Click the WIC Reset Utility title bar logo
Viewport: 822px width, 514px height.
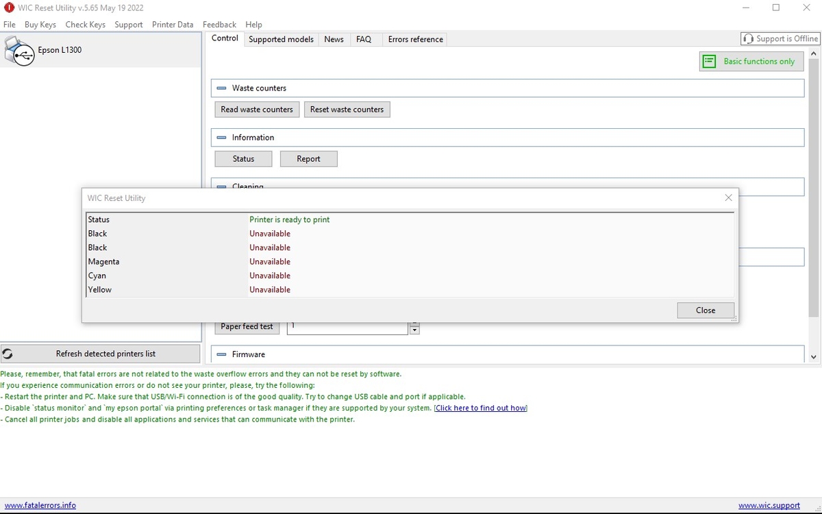(x=9, y=8)
